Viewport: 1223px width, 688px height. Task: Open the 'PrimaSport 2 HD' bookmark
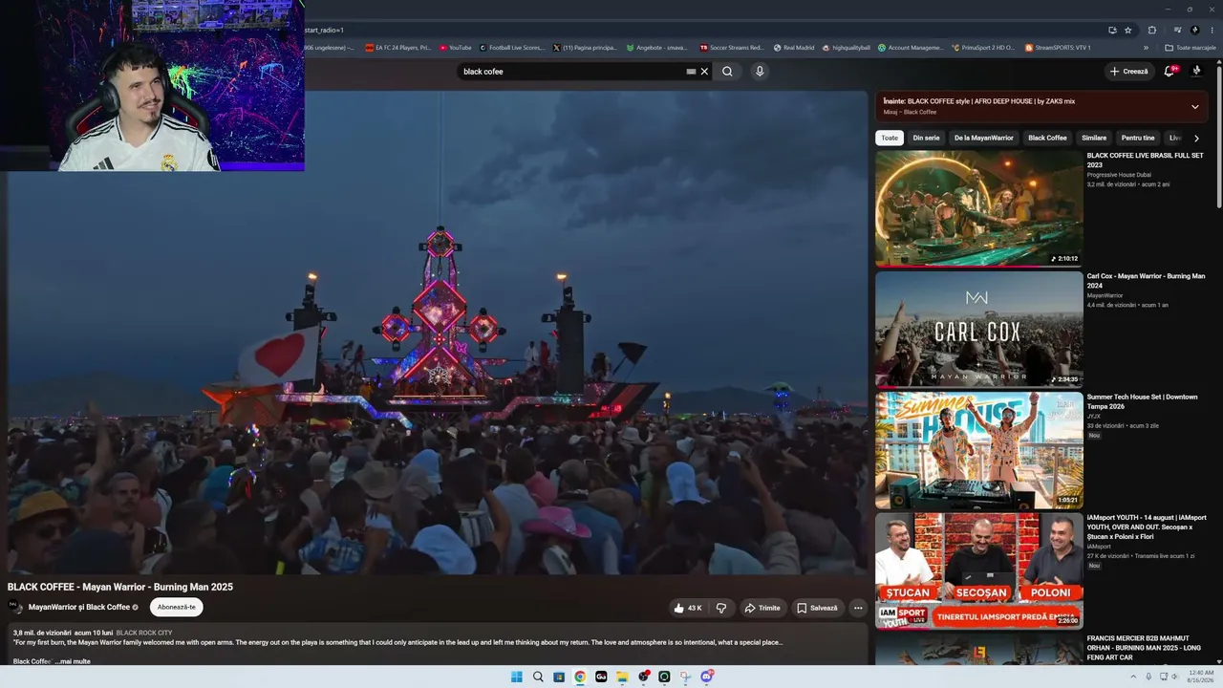click(984, 47)
